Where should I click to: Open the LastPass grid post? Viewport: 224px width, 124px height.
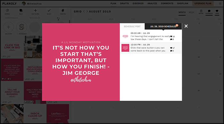(58, 113)
